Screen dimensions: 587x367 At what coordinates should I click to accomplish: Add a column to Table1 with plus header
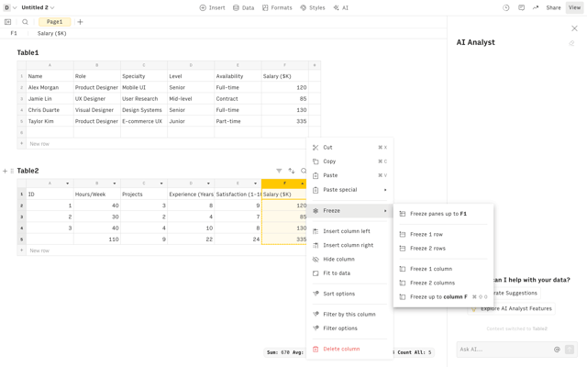click(315, 65)
